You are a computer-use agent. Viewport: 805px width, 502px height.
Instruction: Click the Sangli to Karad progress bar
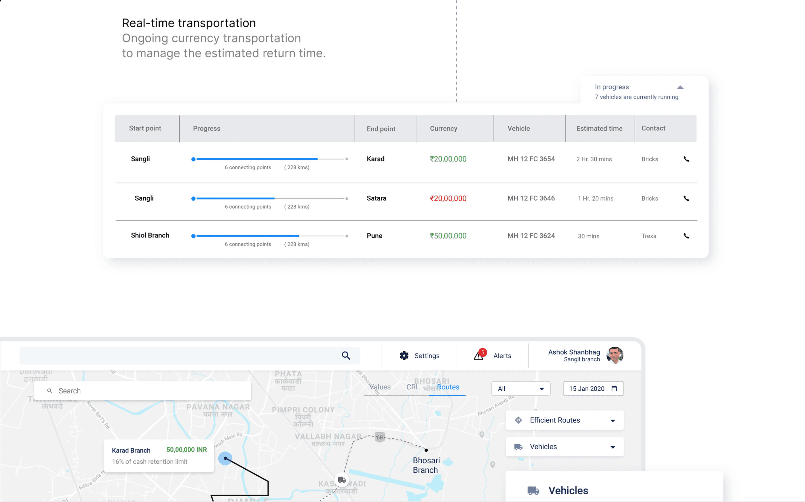tap(269, 159)
